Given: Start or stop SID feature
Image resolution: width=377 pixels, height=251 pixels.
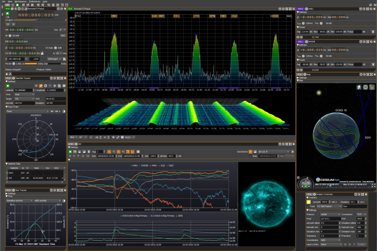Looking at the screenshot, I should tap(70, 152).
